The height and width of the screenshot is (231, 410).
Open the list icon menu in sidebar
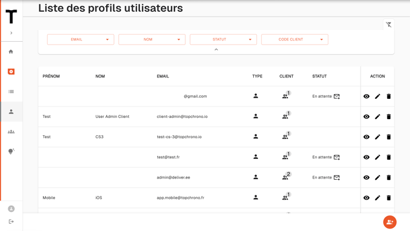pyautogui.click(x=11, y=92)
